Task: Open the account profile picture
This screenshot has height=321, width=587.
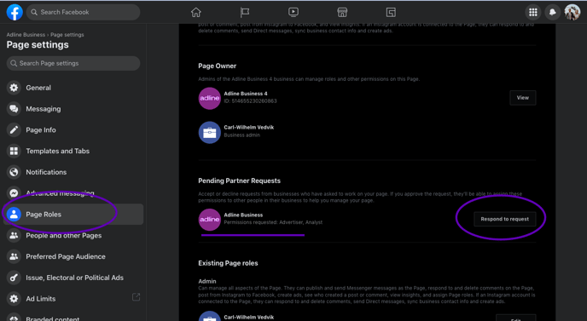Action: [x=572, y=12]
